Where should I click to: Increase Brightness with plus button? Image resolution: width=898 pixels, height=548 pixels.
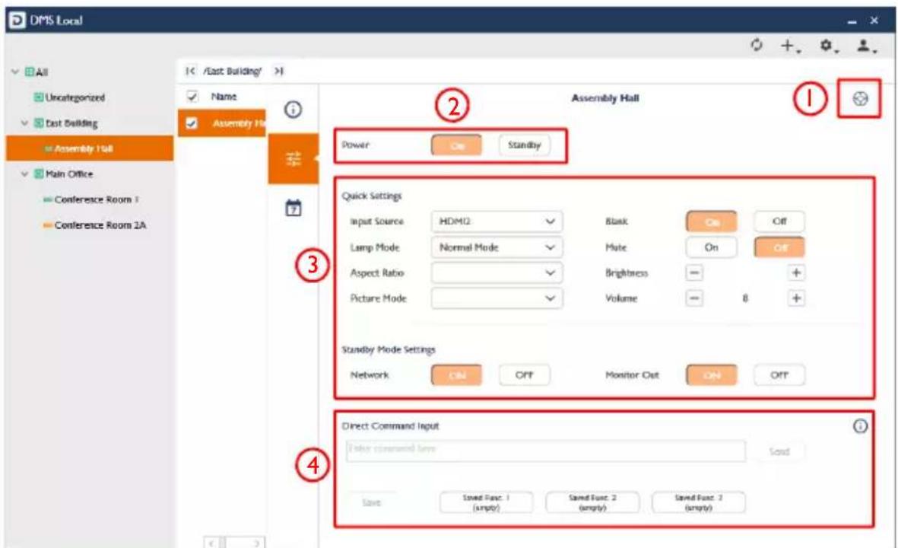(x=796, y=272)
